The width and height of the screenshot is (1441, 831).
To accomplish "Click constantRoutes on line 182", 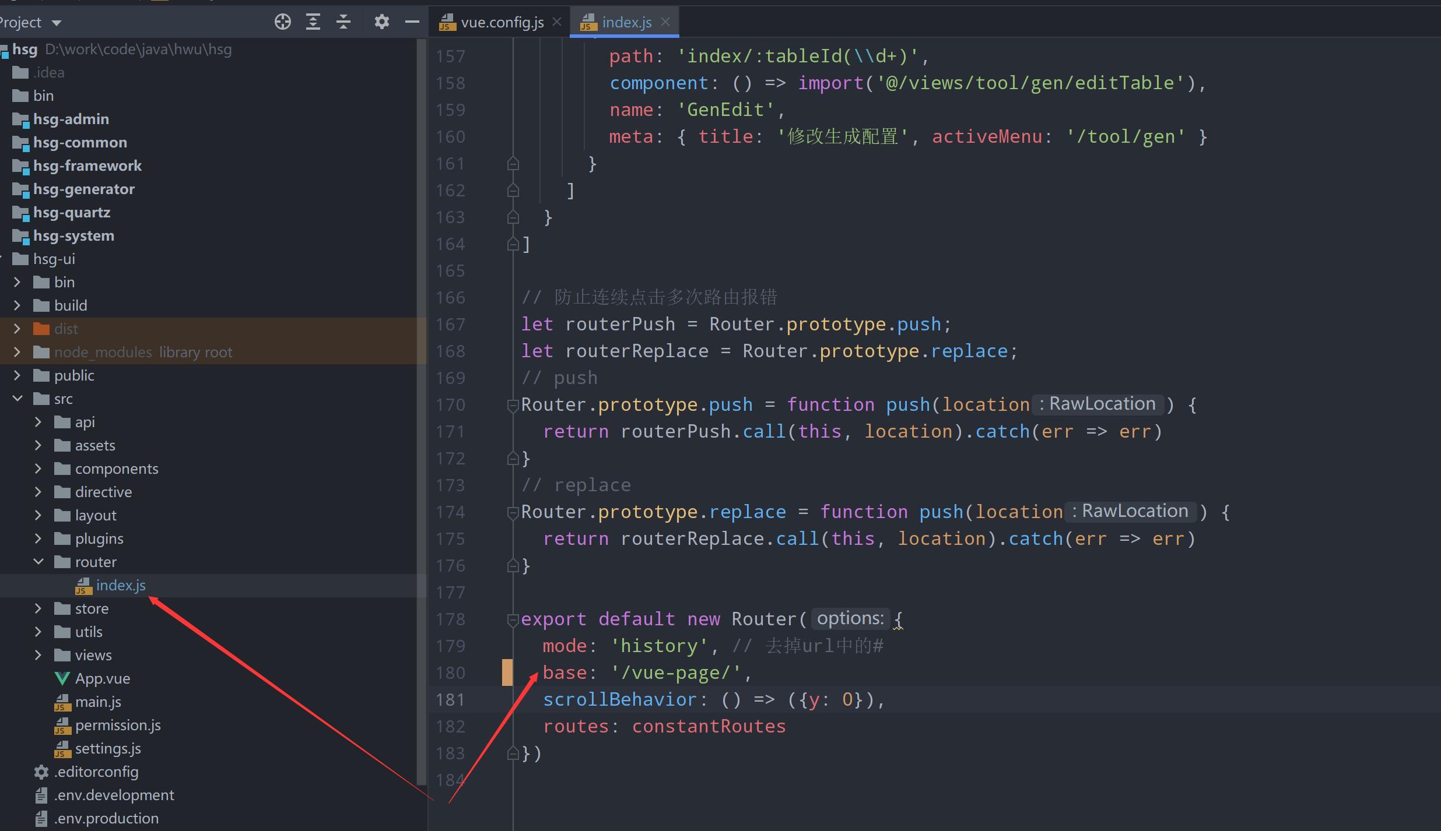I will pyautogui.click(x=709, y=727).
